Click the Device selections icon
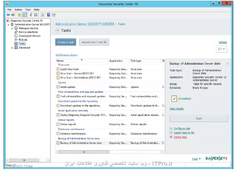The image size is (237, 172). coord(16,32)
